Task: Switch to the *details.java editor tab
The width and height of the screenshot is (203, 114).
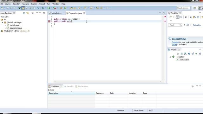Action: [55, 13]
